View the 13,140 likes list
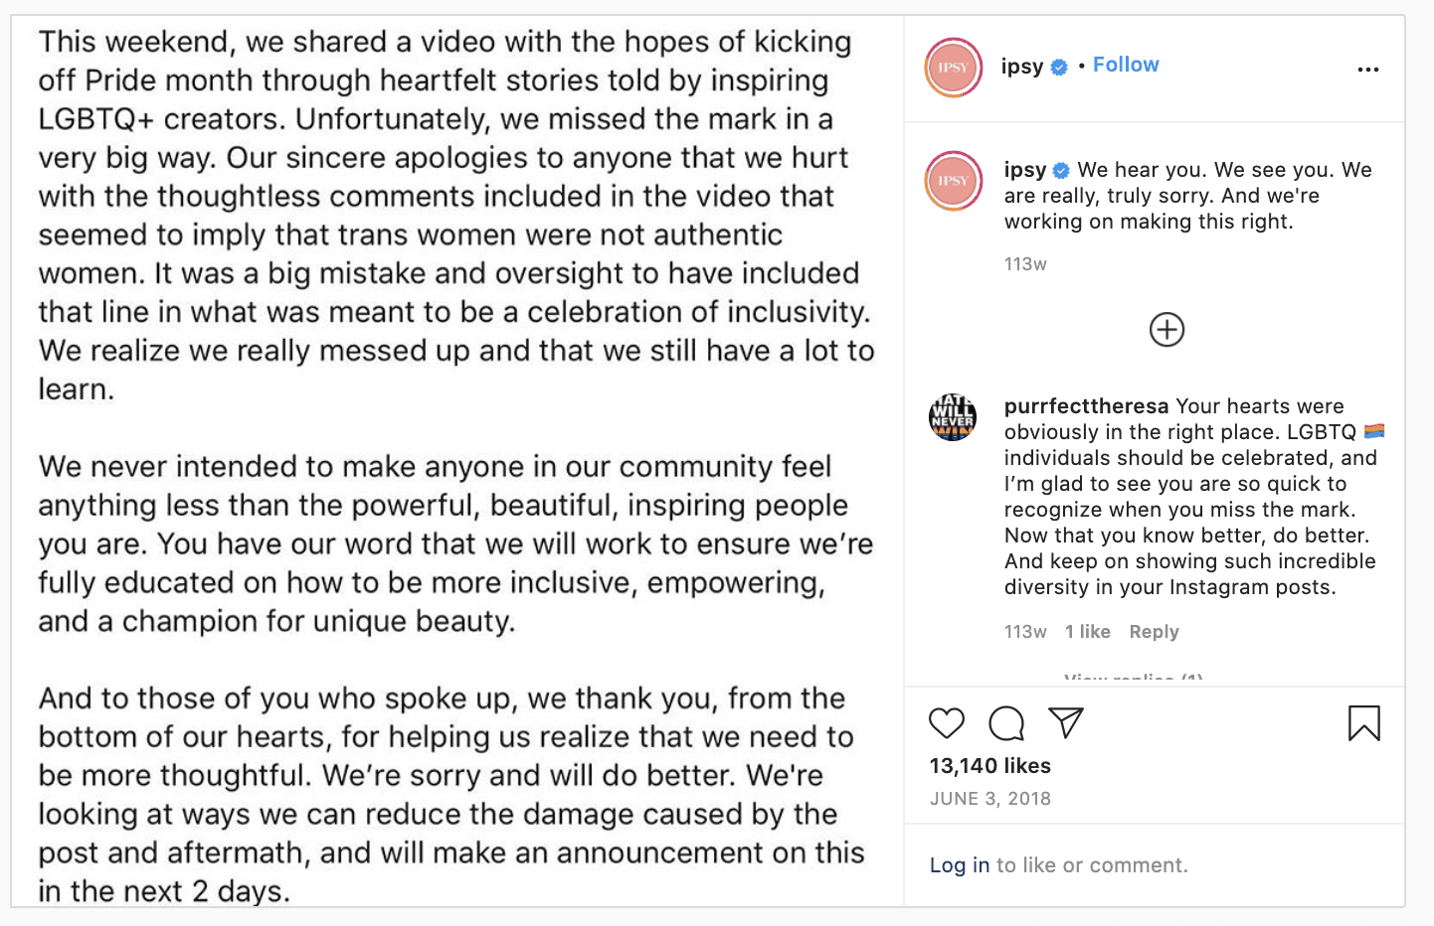Viewport: 1434px width, 926px height. click(x=990, y=766)
